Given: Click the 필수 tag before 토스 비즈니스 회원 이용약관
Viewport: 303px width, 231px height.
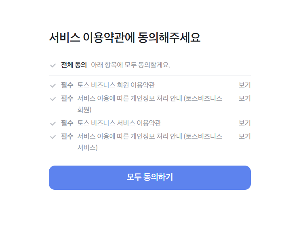Looking at the screenshot, I should pos(67,85).
